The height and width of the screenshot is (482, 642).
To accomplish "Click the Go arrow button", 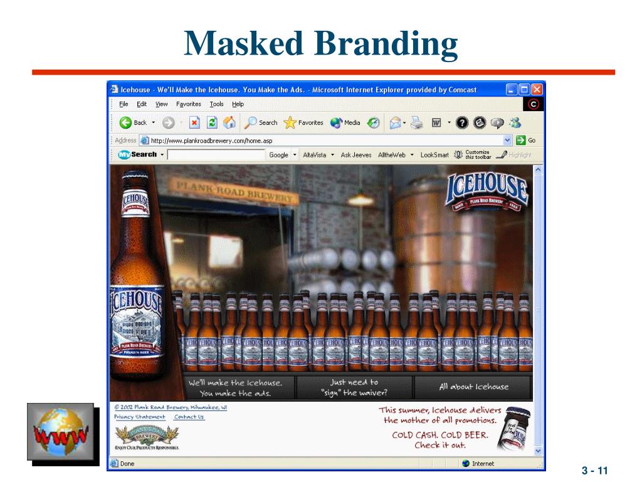I will [x=526, y=140].
